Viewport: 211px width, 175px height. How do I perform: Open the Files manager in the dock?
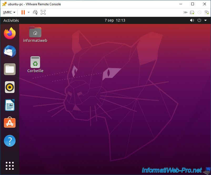[10, 69]
